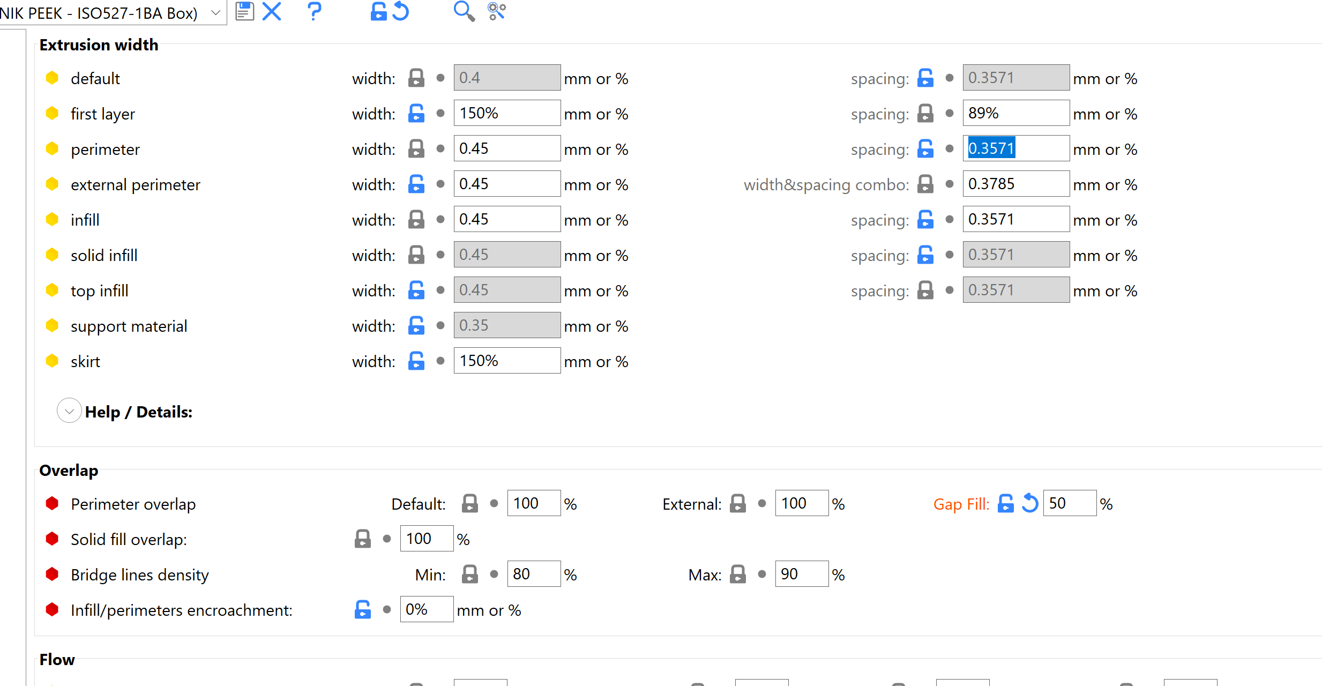Click the Extrusion width section title
Screen dimensions: 1322x686
(x=98, y=44)
